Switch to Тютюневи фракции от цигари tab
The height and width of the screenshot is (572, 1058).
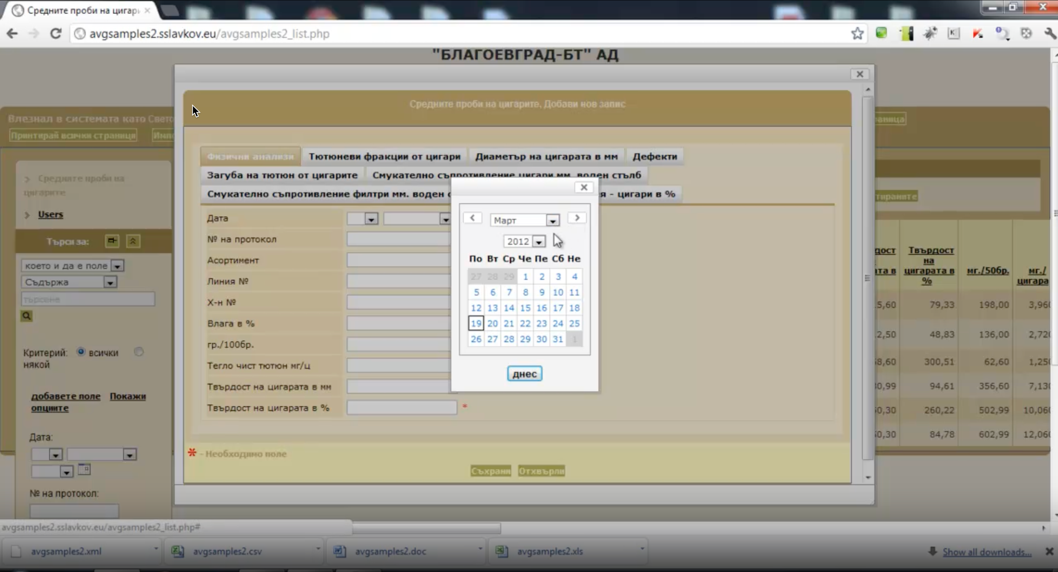(x=384, y=157)
